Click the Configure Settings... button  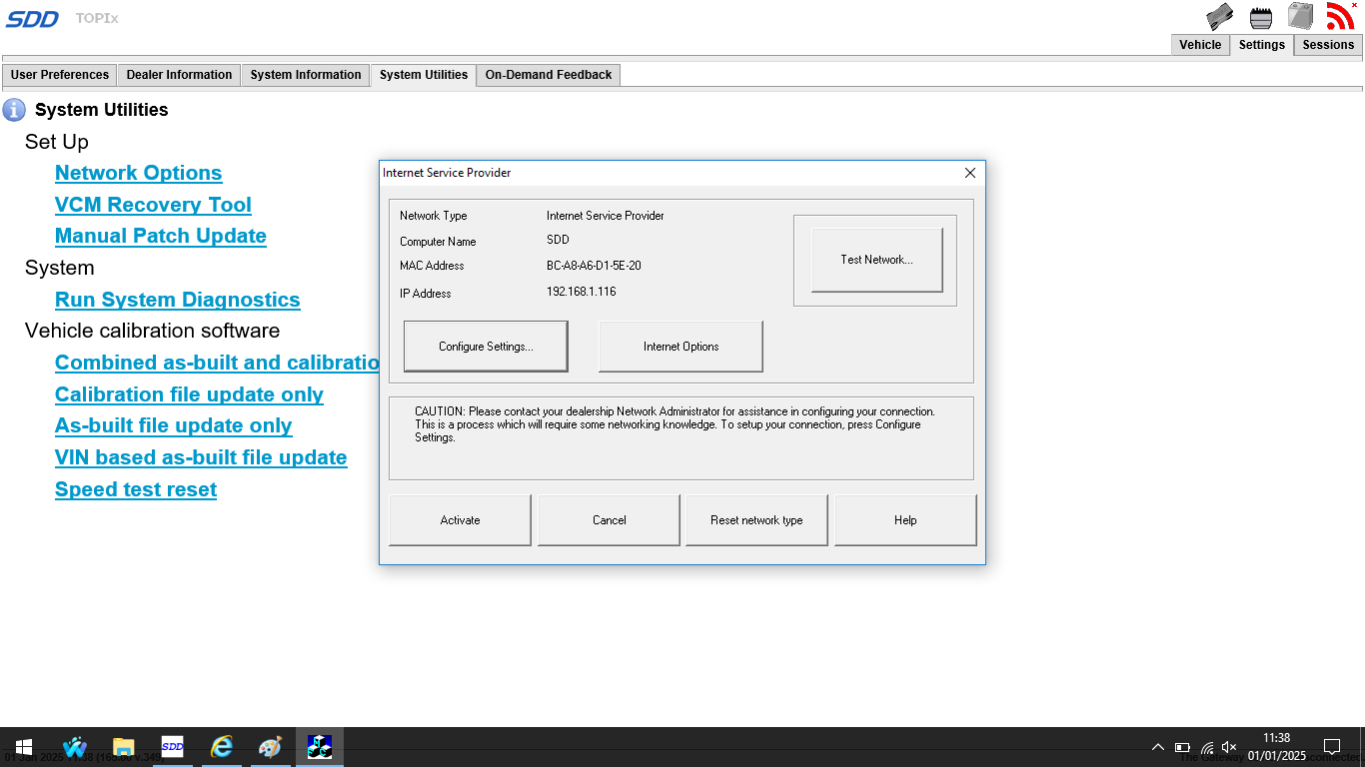point(486,347)
